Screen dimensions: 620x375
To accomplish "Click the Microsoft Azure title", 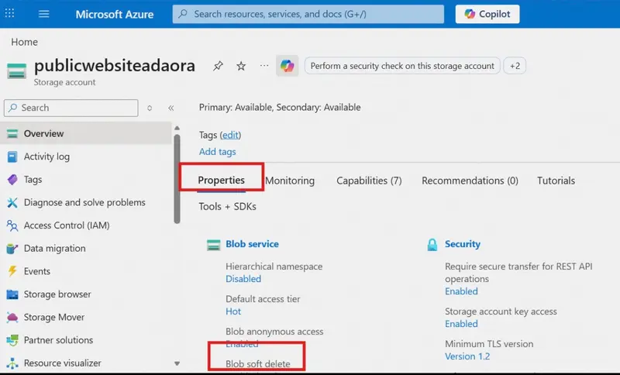I will [x=115, y=14].
